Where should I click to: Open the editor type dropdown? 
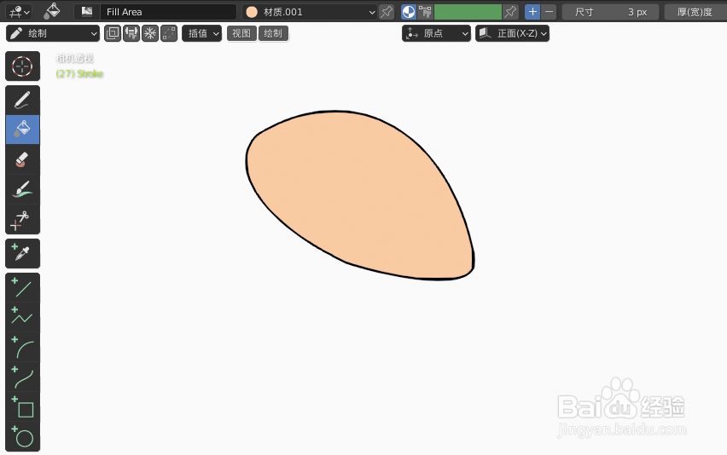(19, 12)
